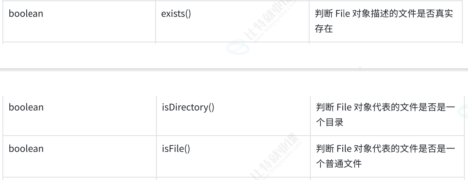This screenshot has height=180, width=468.
Task: Click boolean in the exists() row
Action: click(x=26, y=13)
